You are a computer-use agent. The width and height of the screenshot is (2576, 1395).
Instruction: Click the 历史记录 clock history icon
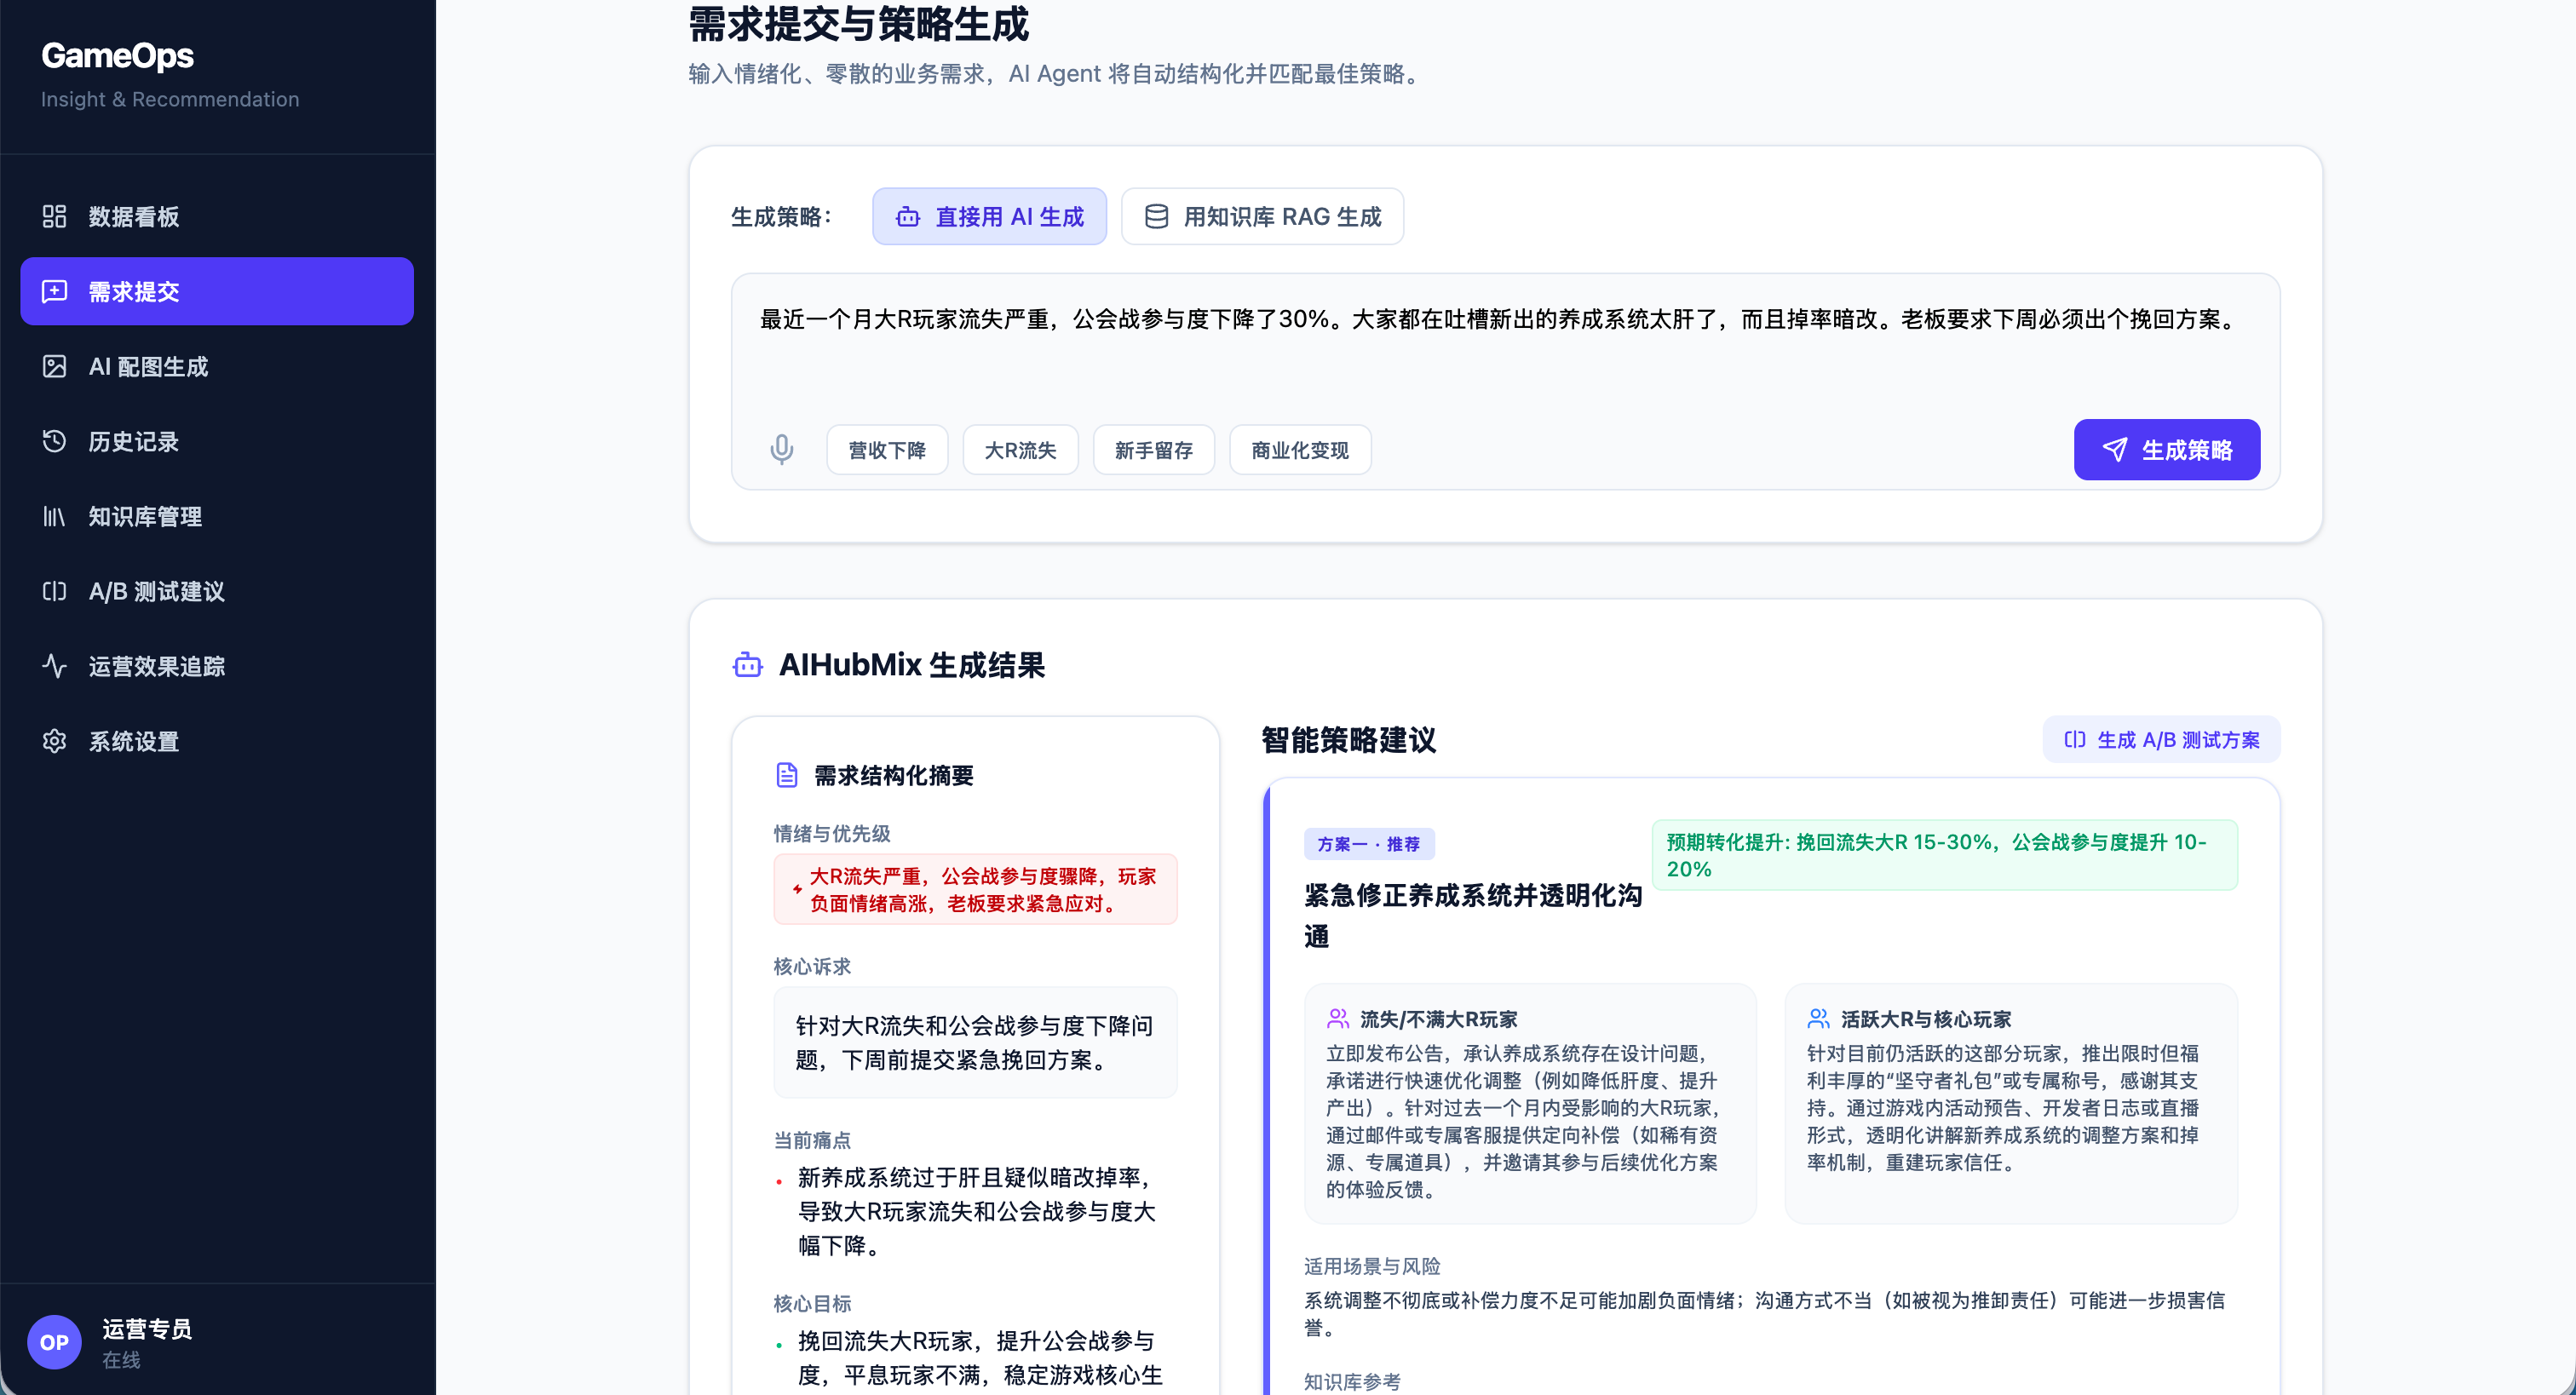click(x=54, y=441)
